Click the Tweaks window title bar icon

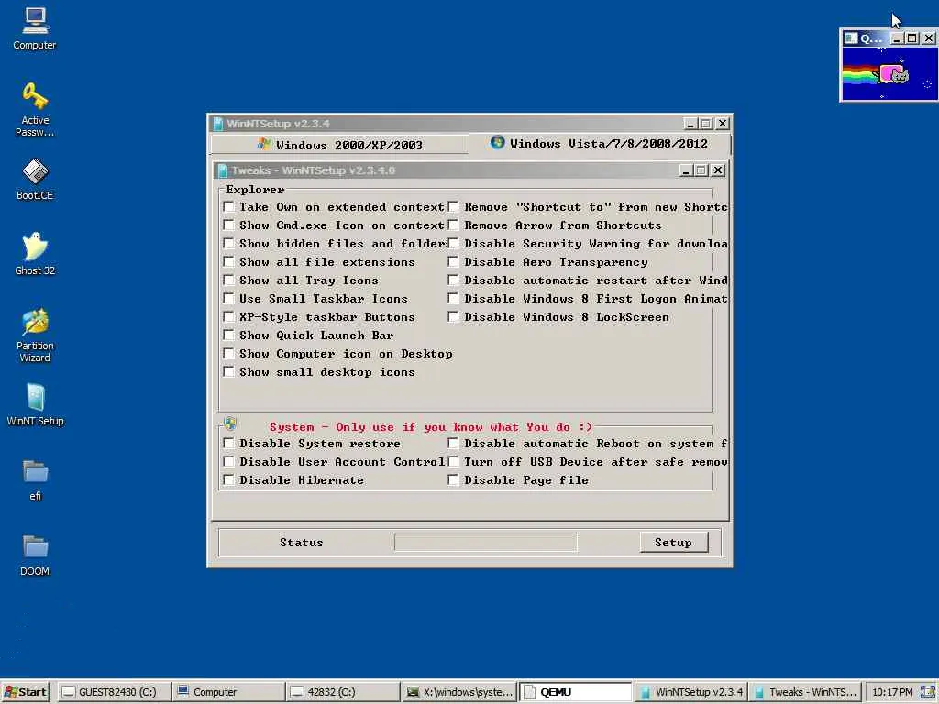223,170
